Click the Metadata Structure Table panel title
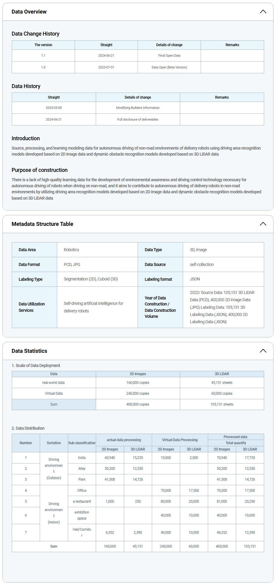Screen dimensions: 275x585 tap(42, 224)
